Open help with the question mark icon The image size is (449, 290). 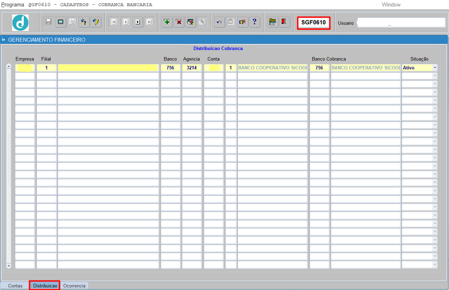click(x=254, y=22)
